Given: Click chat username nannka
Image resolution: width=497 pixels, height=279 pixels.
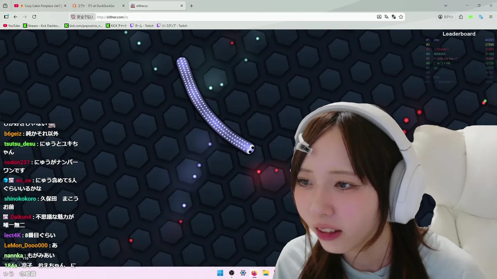Looking at the screenshot, I should tap(14, 256).
